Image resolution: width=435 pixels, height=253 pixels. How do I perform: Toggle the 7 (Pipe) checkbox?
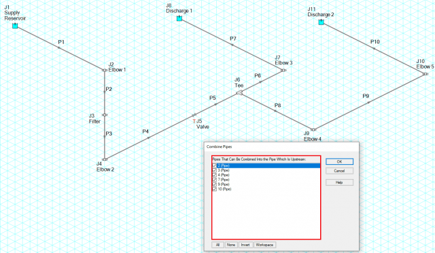(214, 180)
